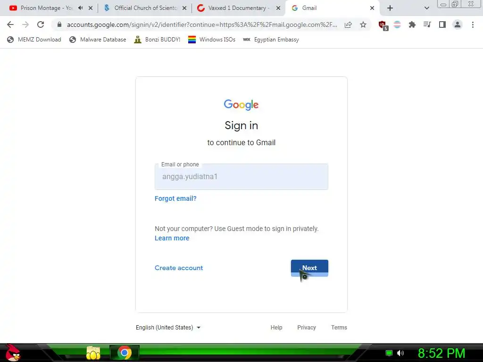The height and width of the screenshot is (362, 483).
Task: Open the Bonzi BUDDY! bookmark
Action: 157,40
